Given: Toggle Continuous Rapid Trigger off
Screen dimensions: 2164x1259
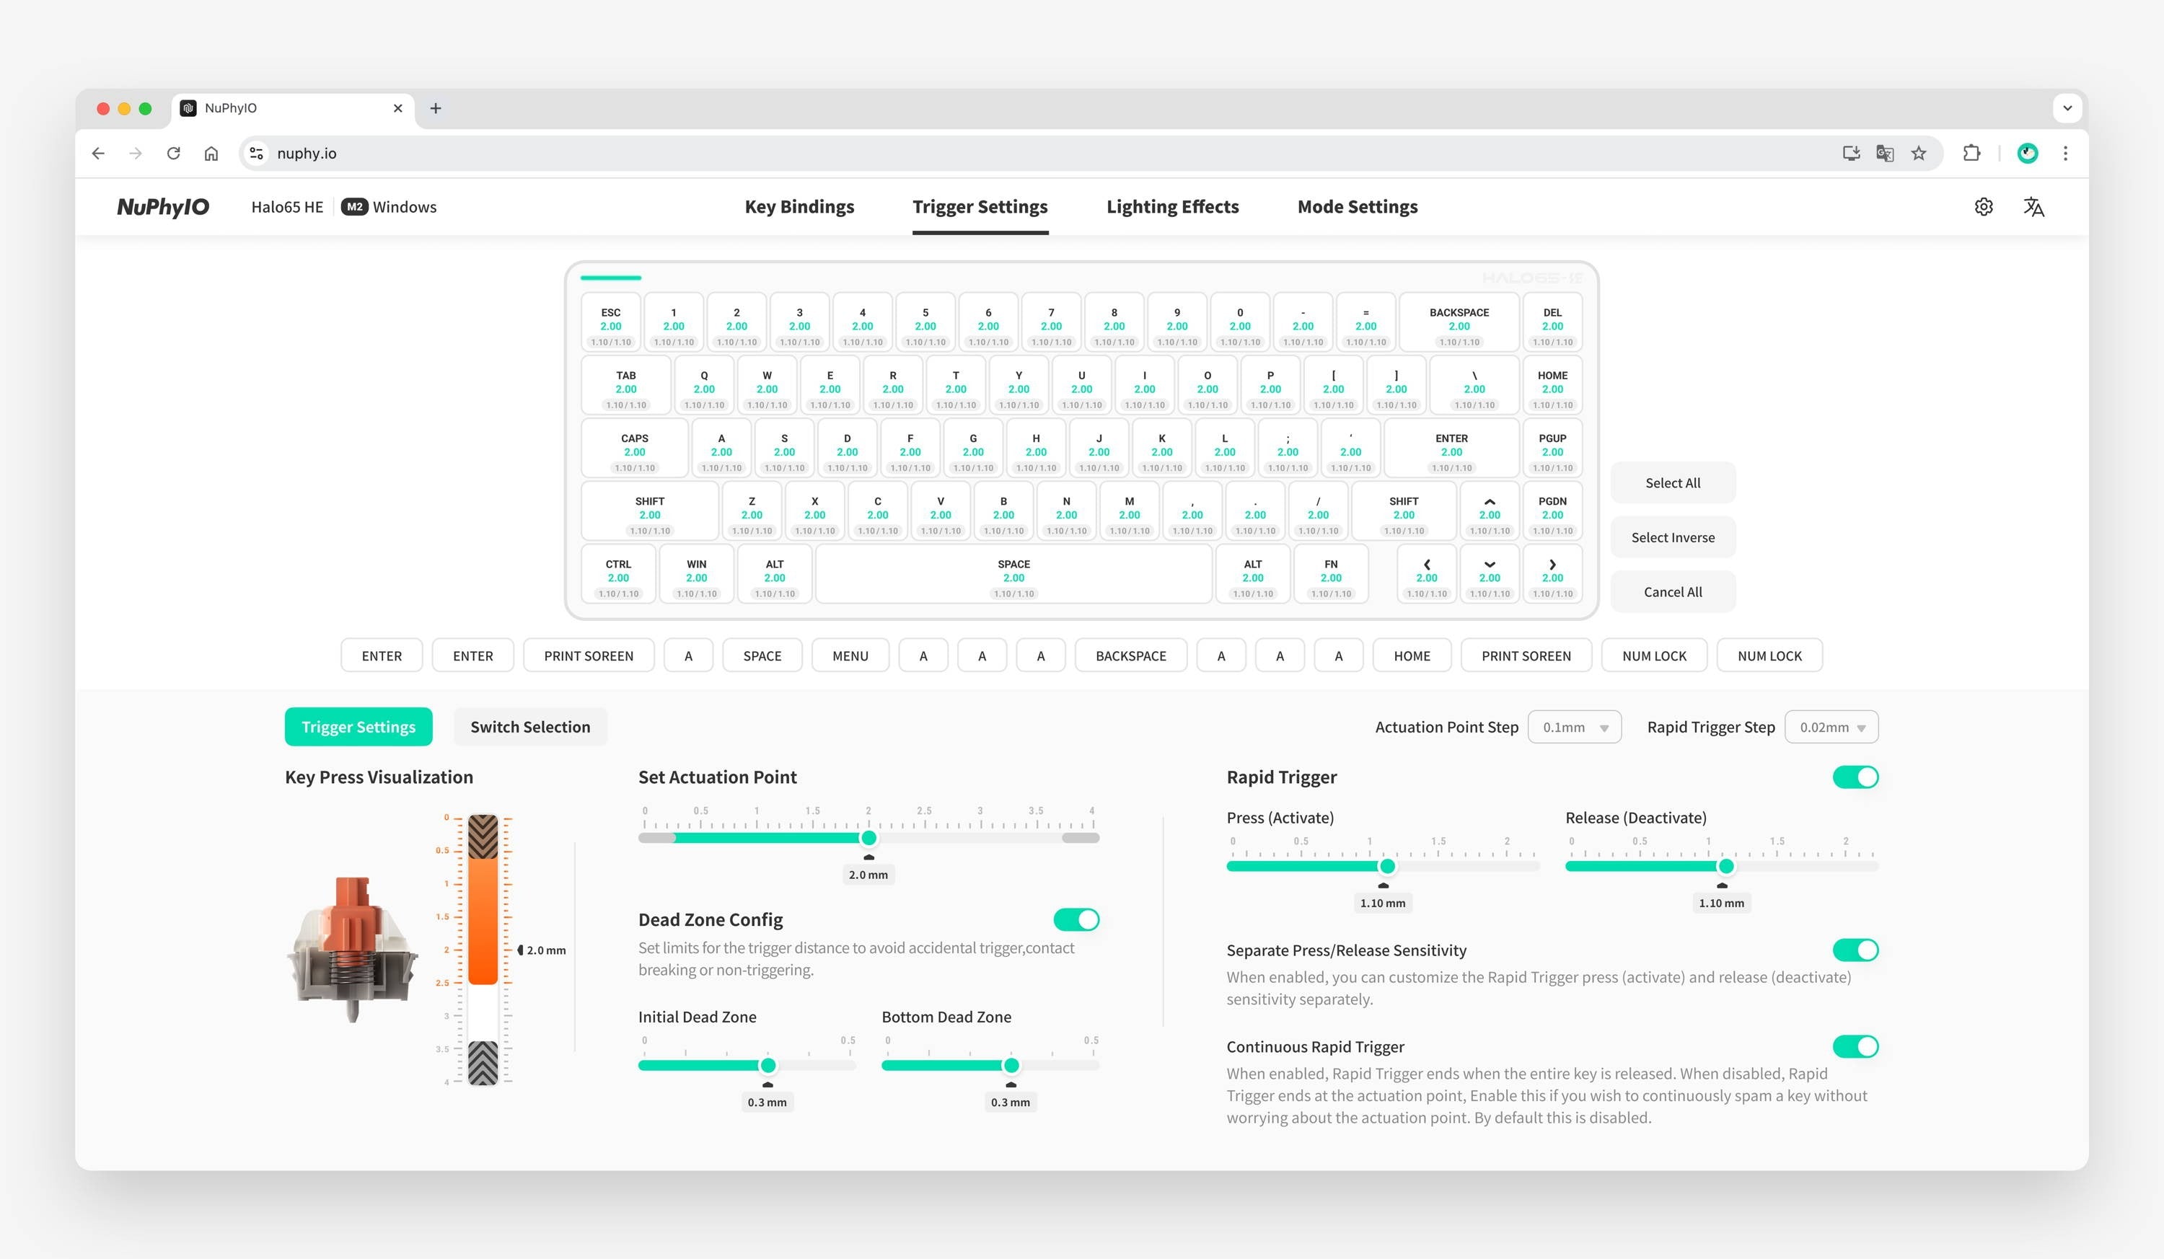Looking at the screenshot, I should click(x=1855, y=1046).
